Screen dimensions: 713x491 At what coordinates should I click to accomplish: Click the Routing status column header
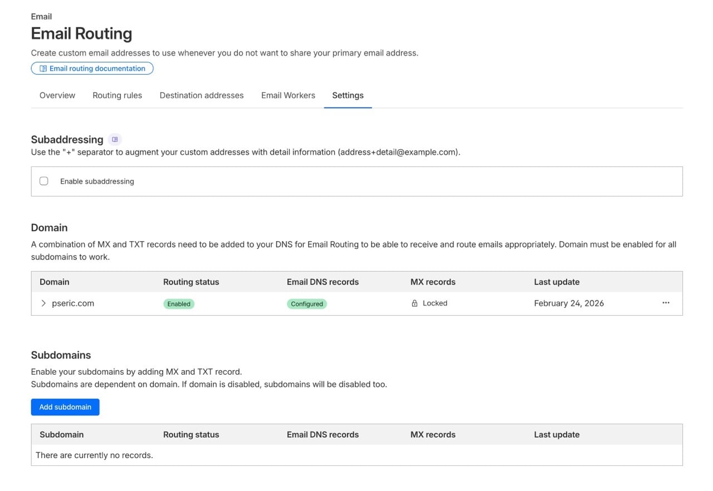coord(191,282)
